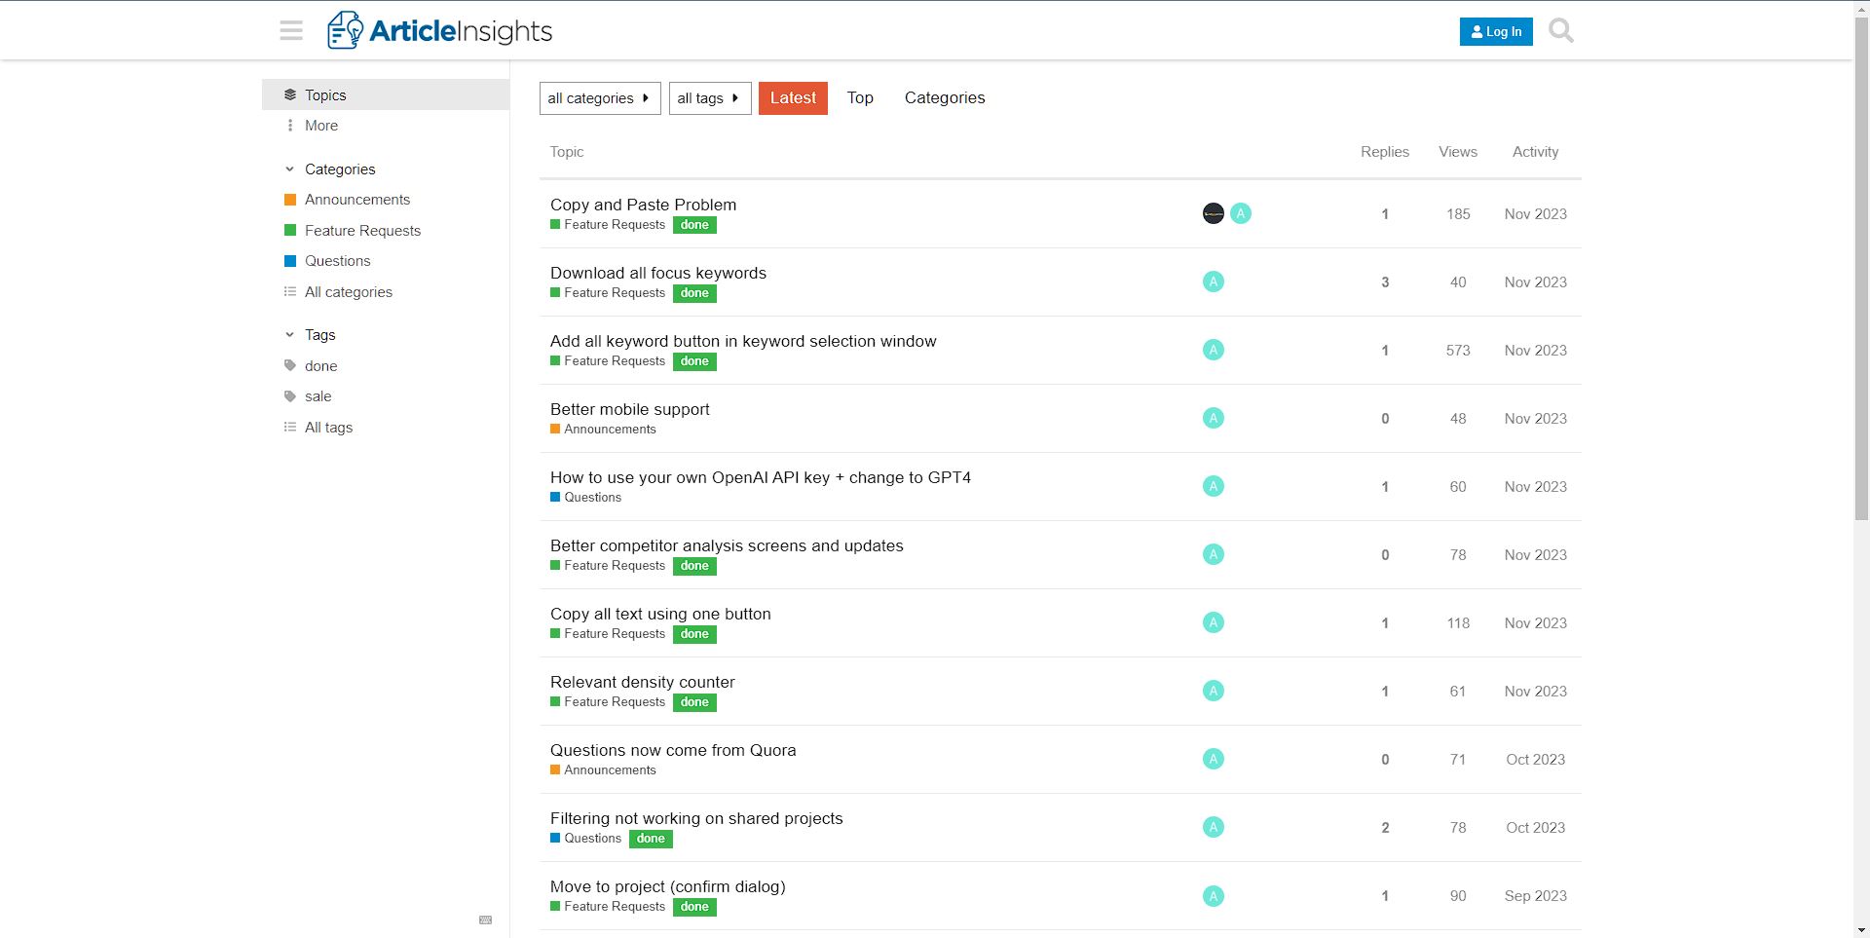Screen dimensions: 1870x938
Task: Toggle the Latest filter button
Action: (793, 97)
